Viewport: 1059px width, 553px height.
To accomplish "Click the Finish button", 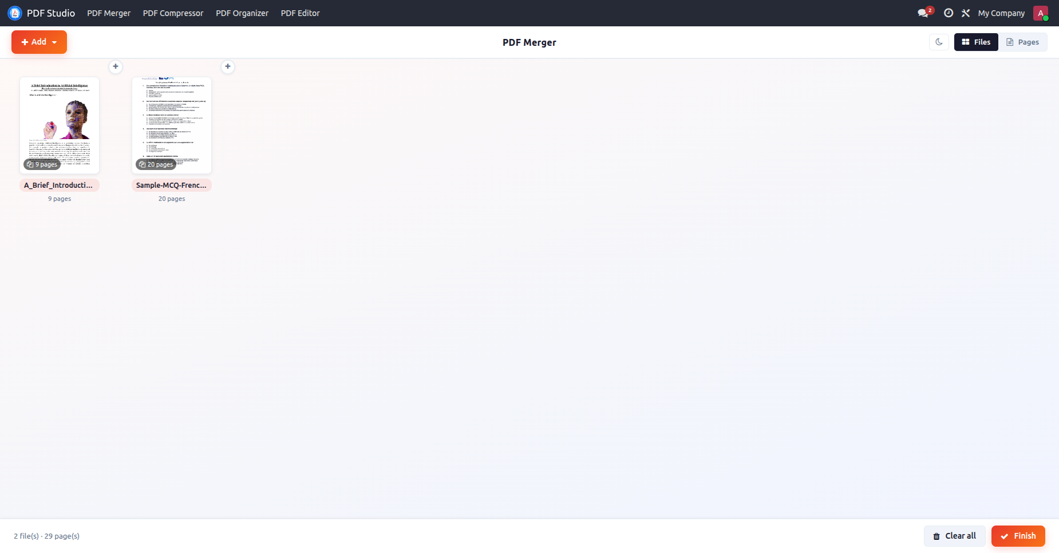I will point(1018,536).
